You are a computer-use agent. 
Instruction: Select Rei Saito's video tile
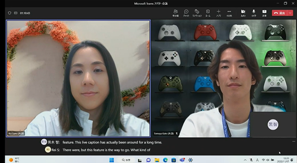(78, 78)
